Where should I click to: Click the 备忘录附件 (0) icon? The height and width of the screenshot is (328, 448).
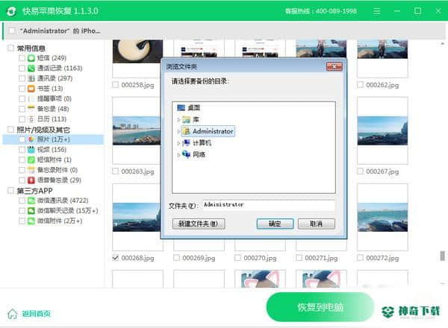tap(31, 170)
